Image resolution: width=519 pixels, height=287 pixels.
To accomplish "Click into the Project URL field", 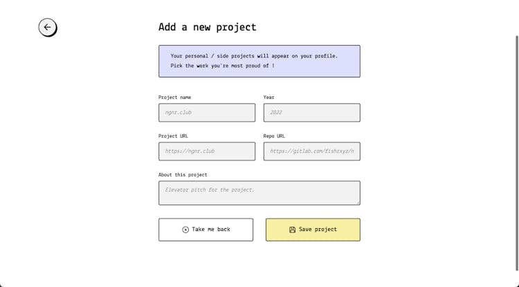I will [x=207, y=151].
